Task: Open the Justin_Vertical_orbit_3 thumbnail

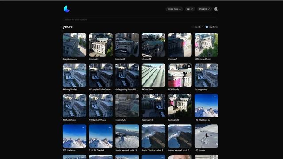Action: coord(127,136)
